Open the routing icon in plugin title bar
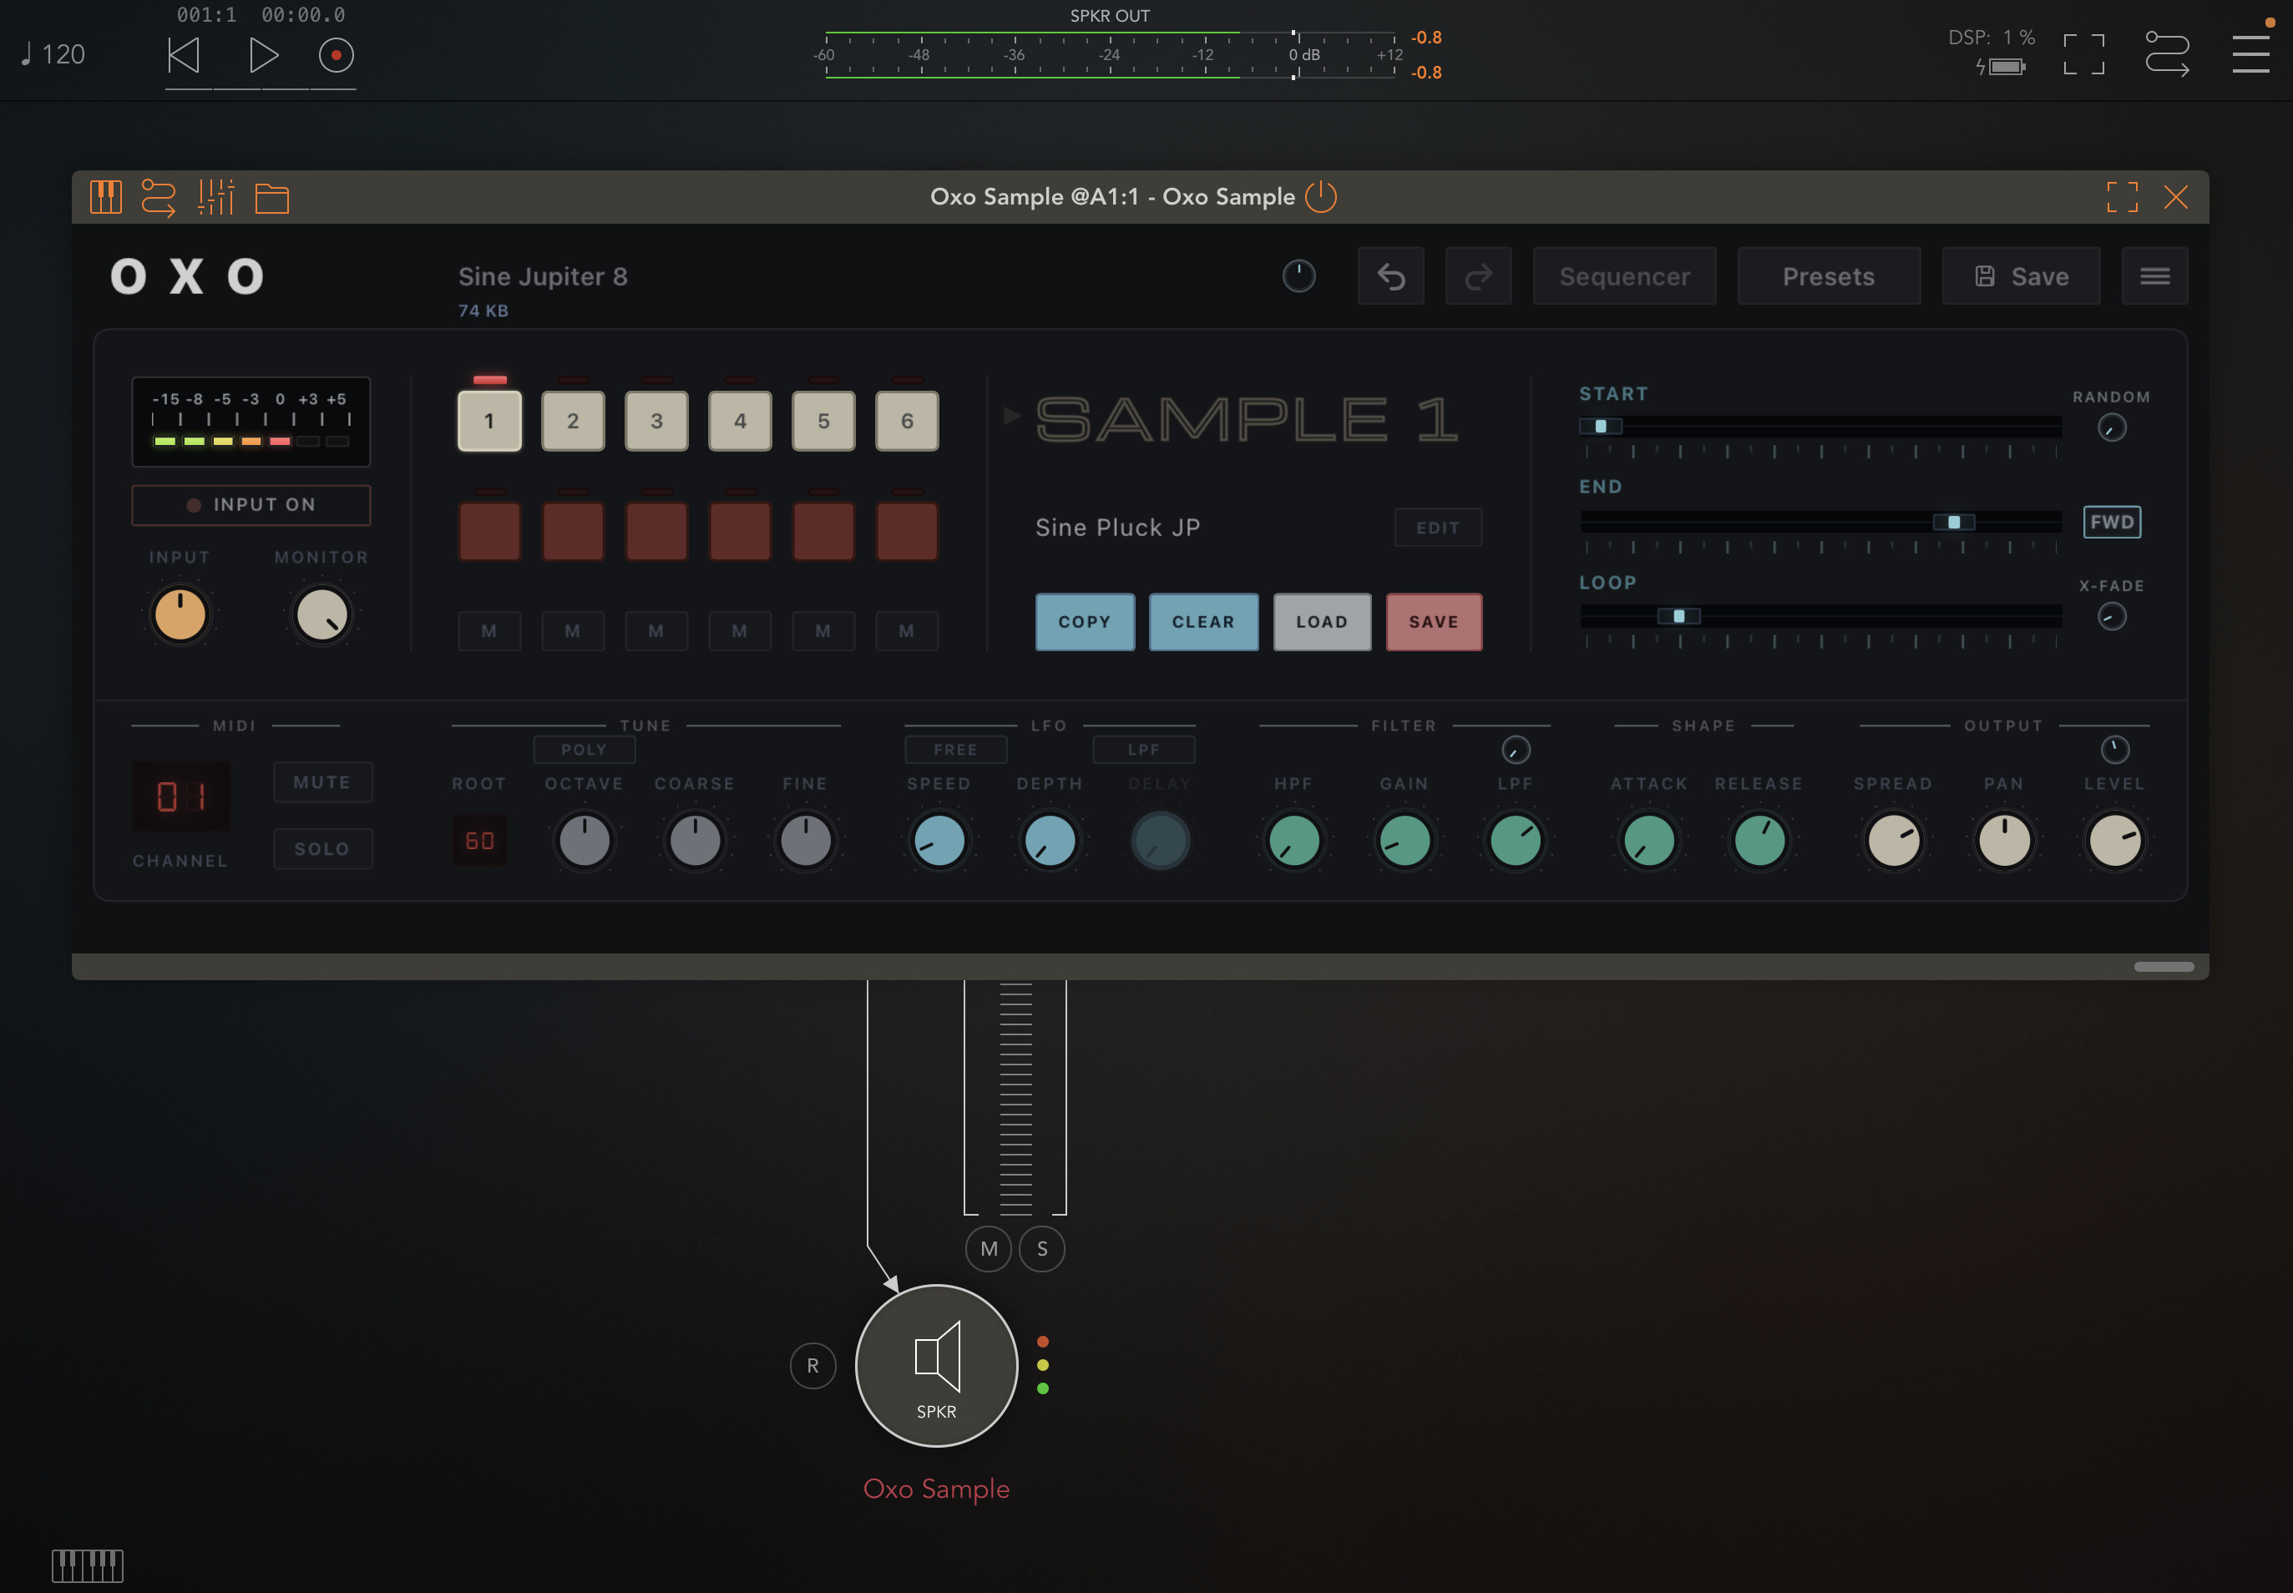2293x1593 pixels. (159, 197)
